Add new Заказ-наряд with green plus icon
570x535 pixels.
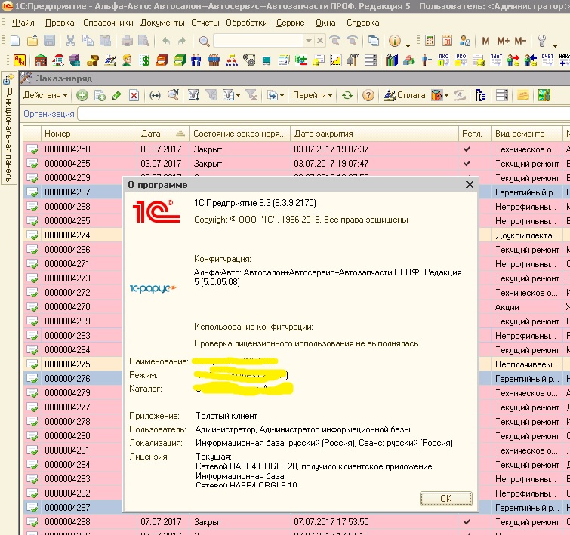tap(82, 96)
